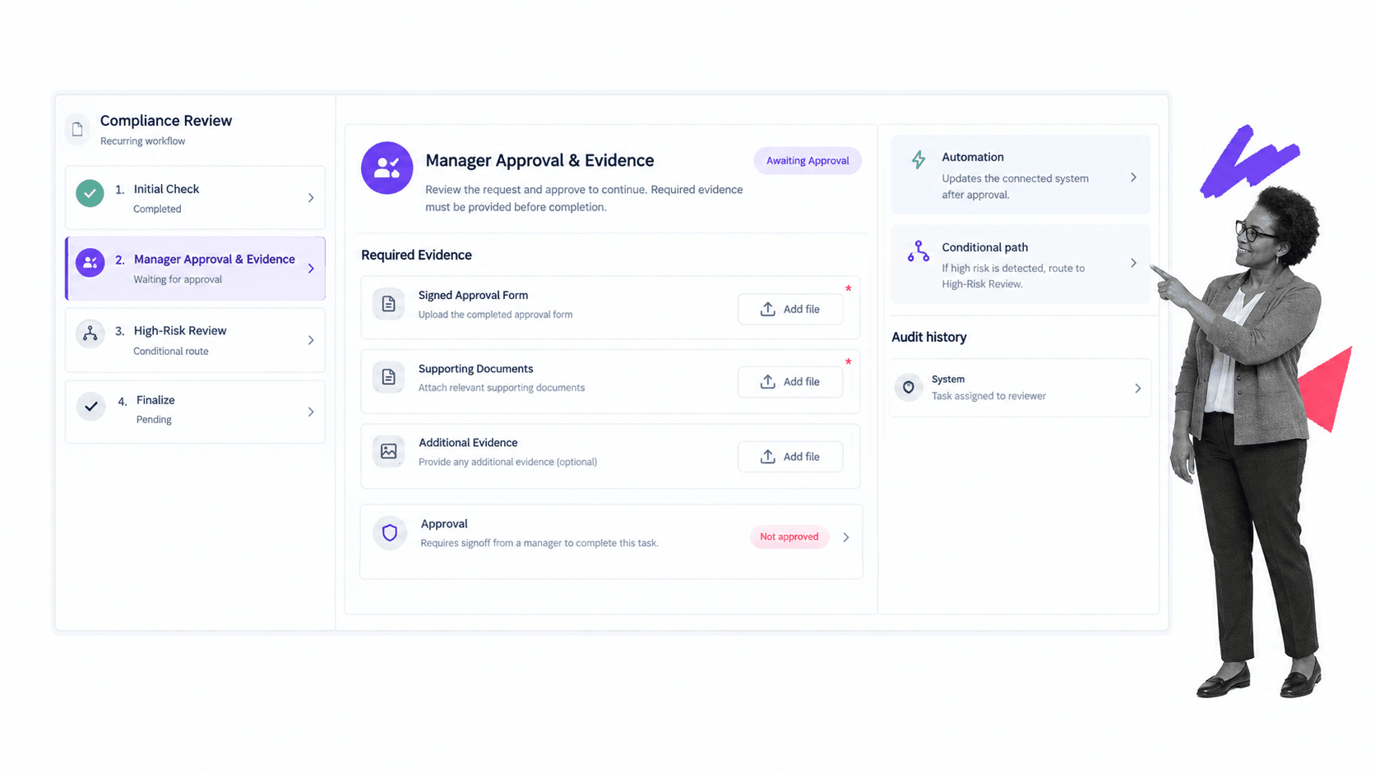Click the large Manager Approval header icon
The width and height of the screenshot is (1375, 773).
coord(387,168)
